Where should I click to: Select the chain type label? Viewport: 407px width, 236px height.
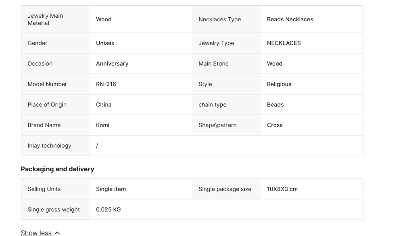(212, 105)
